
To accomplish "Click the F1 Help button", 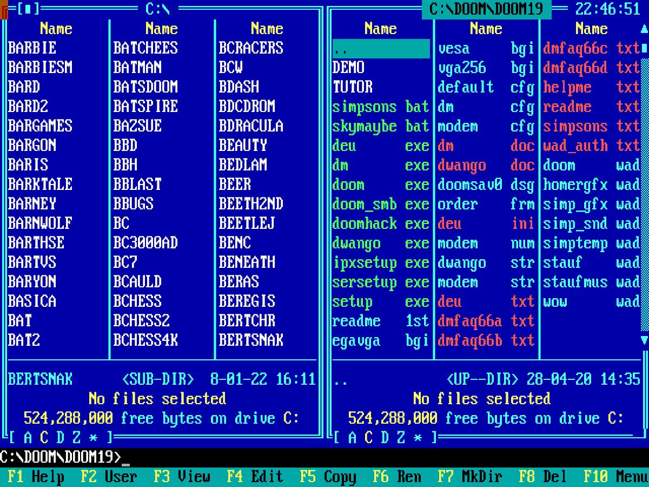I will 36,477.
